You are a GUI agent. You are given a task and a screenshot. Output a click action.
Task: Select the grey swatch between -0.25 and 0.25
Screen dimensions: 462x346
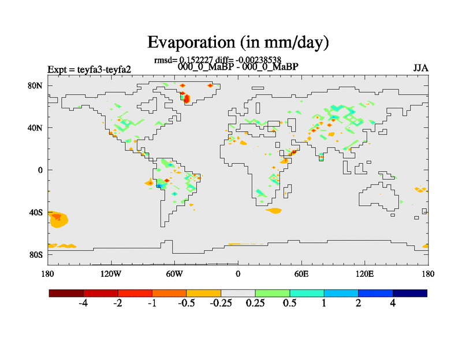(x=238, y=293)
